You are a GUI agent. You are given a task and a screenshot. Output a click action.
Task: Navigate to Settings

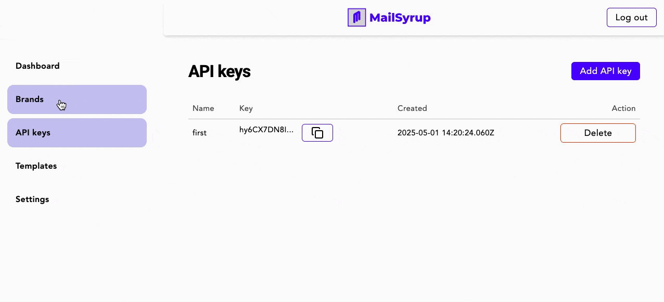32,199
